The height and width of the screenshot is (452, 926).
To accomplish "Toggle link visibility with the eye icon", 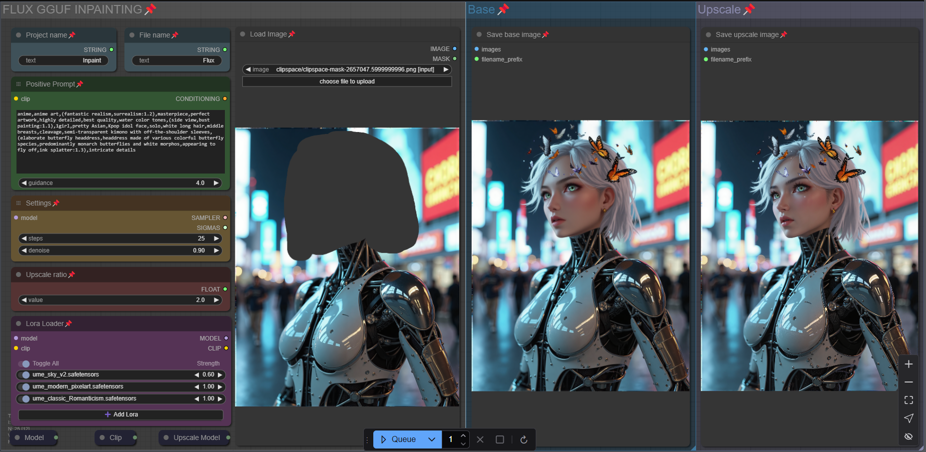I will click(909, 436).
